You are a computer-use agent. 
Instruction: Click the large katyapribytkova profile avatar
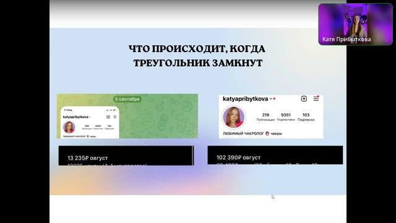click(233, 117)
